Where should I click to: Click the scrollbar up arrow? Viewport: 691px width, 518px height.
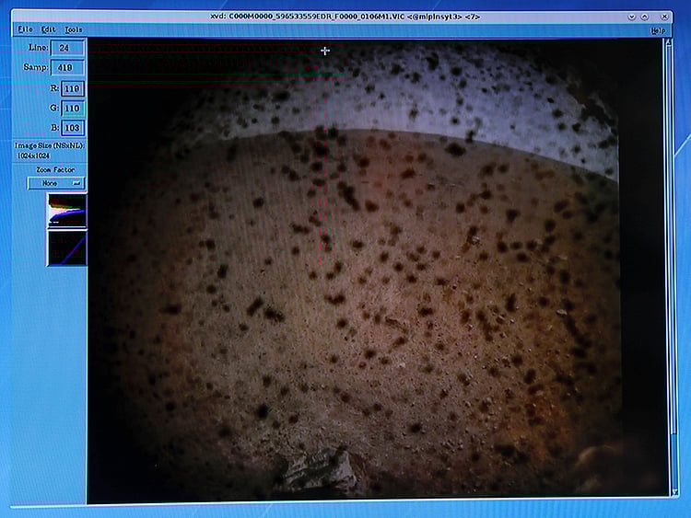667,42
